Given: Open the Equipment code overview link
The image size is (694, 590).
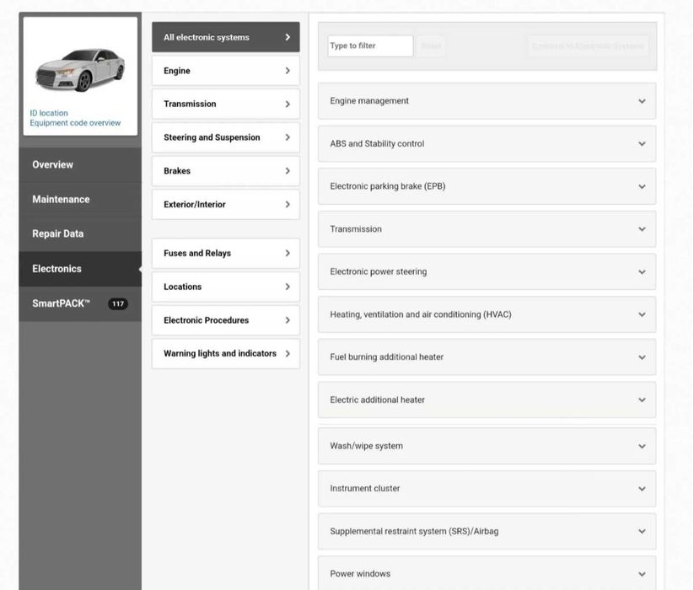Looking at the screenshot, I should 75,123.
